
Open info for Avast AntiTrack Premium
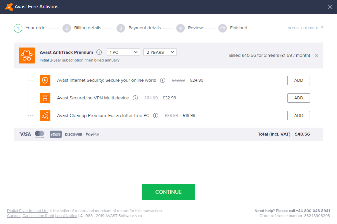[x=99, y=52]
